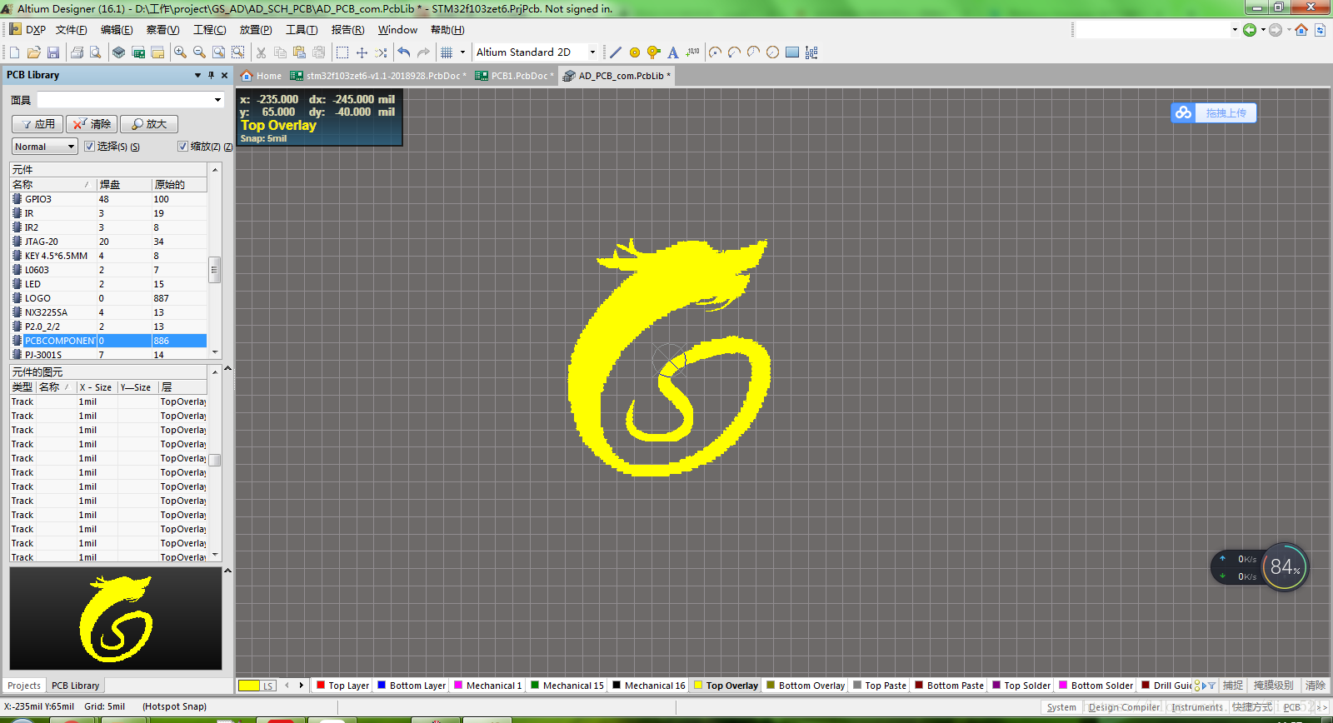Image resolution: width=1333 pixels, height=723 pixels.
Task: Open an existing file with the folder icon
Action: click(34, 52)
